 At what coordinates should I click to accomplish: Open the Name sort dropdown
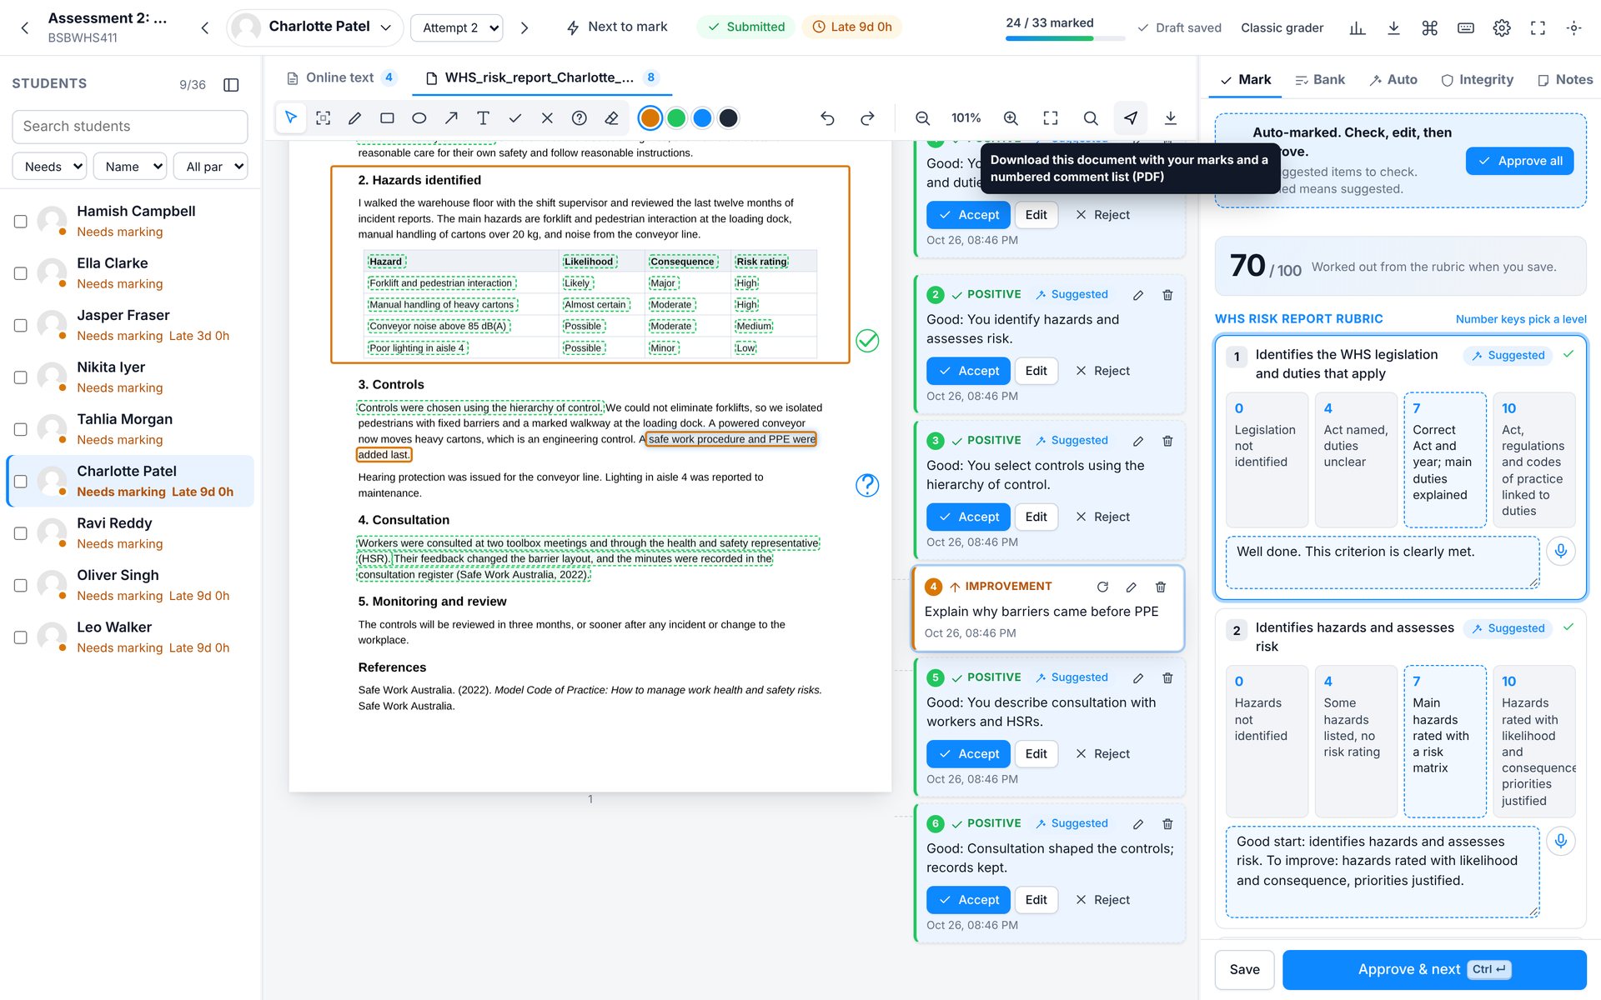pos(130,167)
